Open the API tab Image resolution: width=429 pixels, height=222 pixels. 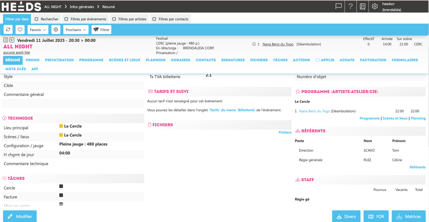tap(35, 69)
